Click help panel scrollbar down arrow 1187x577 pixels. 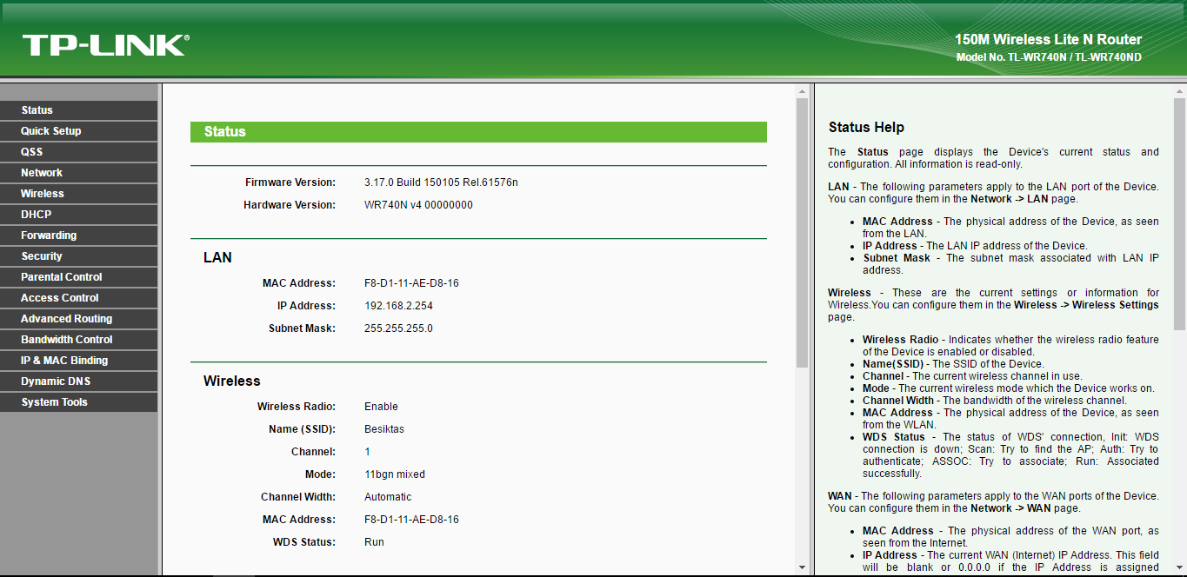pyautogui.click(x=1179, y=568)
